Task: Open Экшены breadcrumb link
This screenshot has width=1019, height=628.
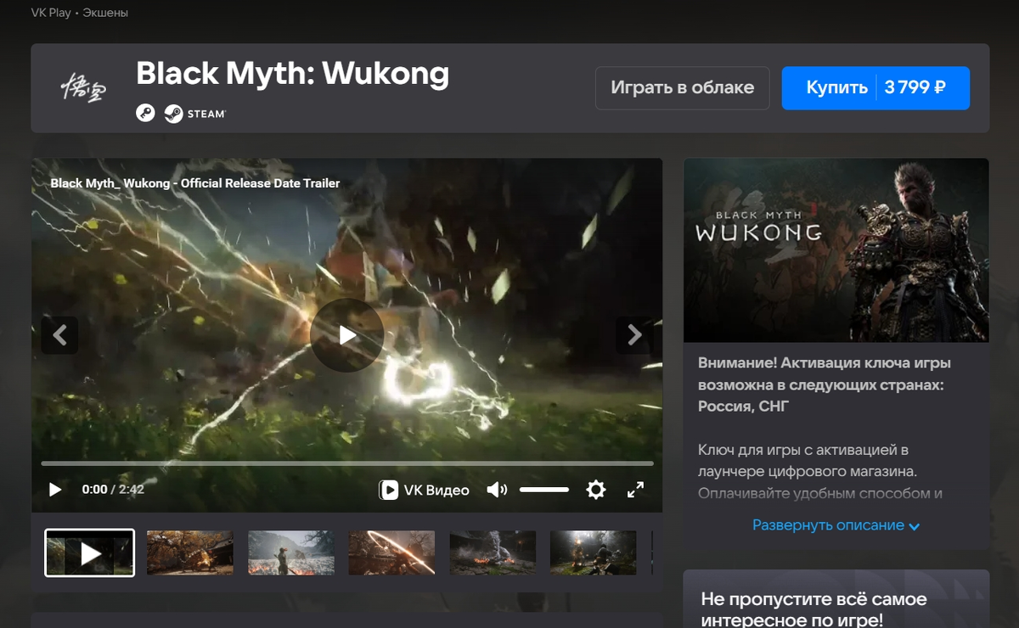Action: tap(105, 13)
